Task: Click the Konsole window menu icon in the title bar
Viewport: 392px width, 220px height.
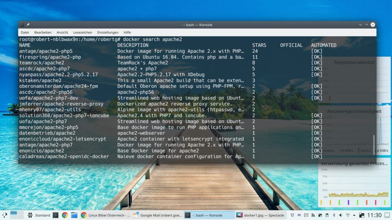Action: coord(22,25)
